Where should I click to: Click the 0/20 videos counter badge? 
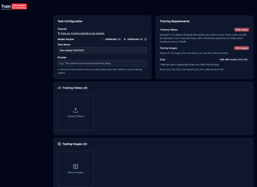click(241, 30)
